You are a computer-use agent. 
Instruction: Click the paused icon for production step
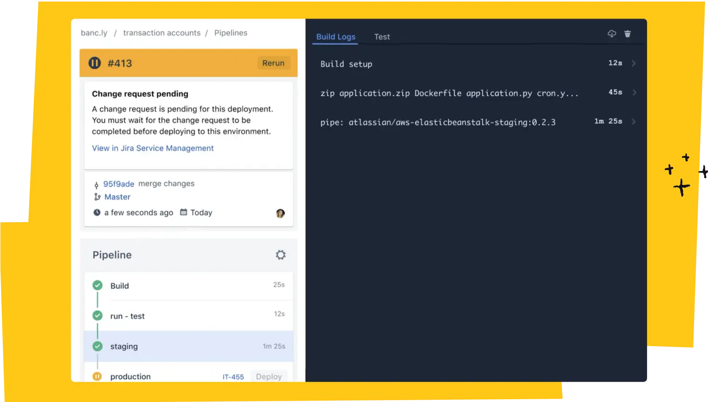tap(97, 376)
